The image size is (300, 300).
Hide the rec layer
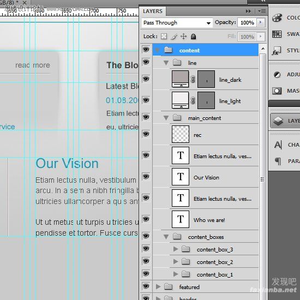coord(146,134)
